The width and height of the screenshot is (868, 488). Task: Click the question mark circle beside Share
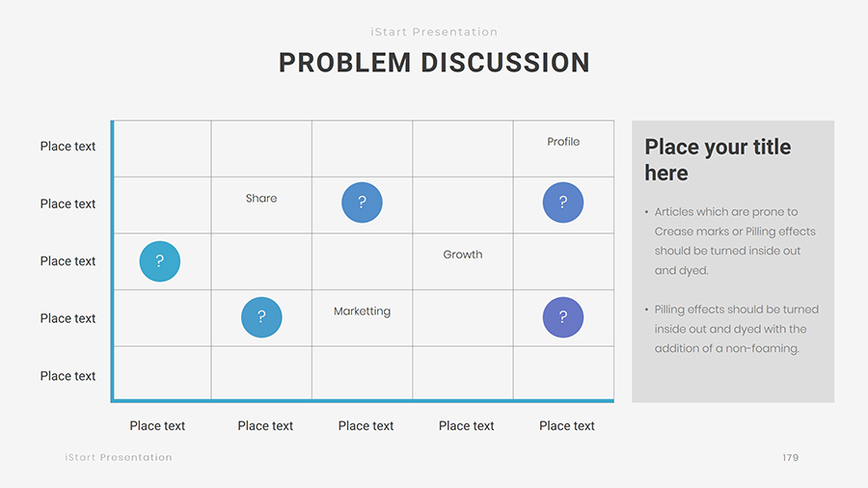(362, 203)
